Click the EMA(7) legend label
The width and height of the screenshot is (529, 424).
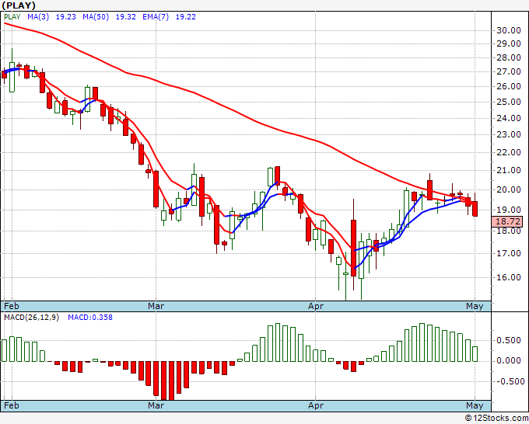pyautogui.click(x=156, y=17)
